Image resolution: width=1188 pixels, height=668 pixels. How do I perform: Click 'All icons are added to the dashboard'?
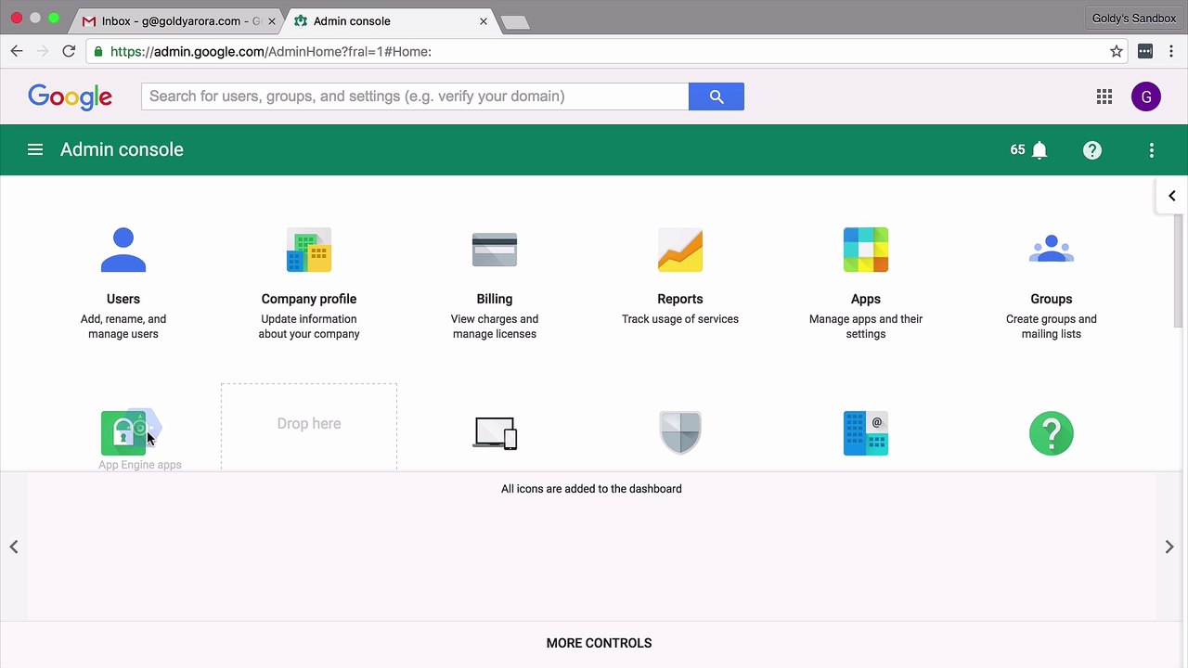pos(591,489)
